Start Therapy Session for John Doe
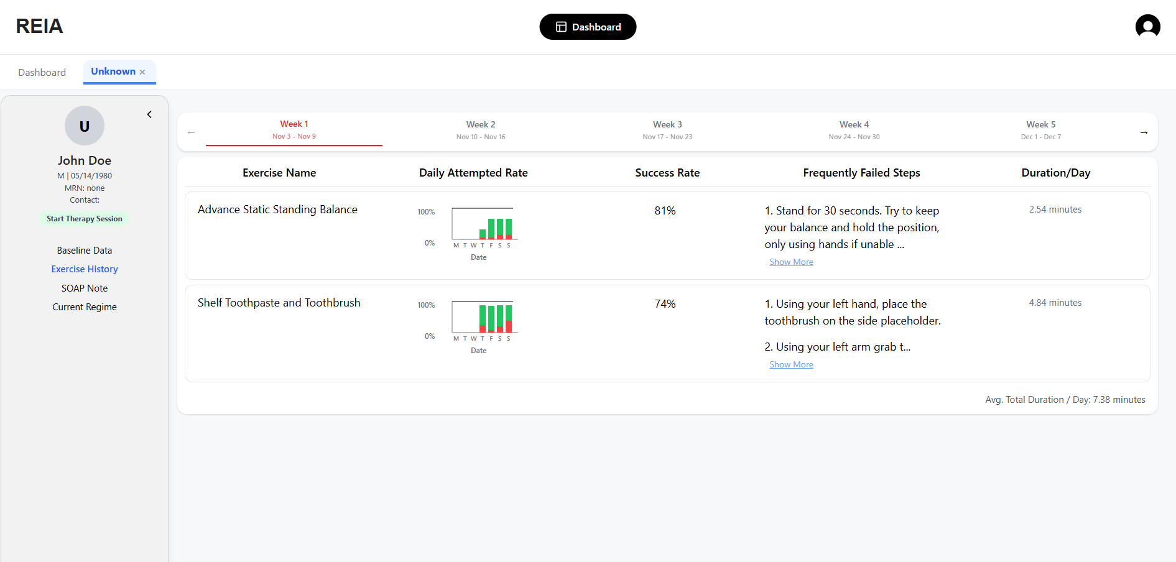This screenshot has height=562, width=1176. [85, 219]
